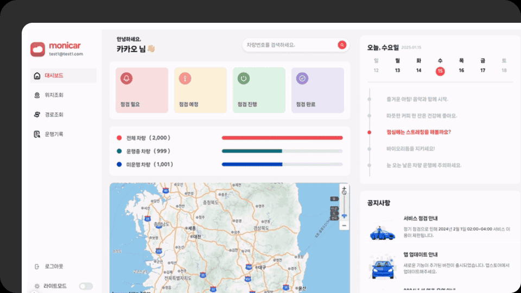
Task: Open the 대시보드 menu item
Action: click(x=63, y=75)
